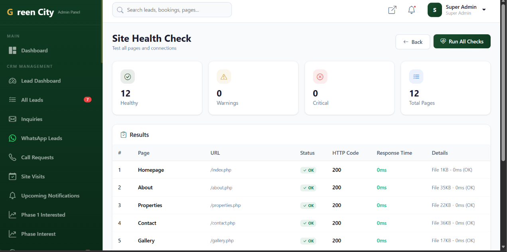Click the green S avatar in the header

click(435, 10)
